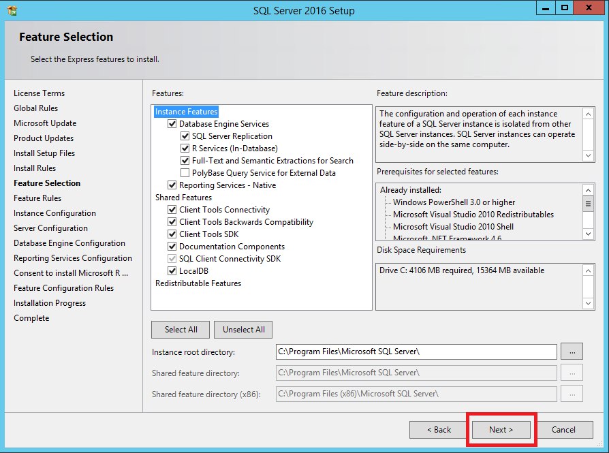
Task: Select Windows PowerShell 3.0 or higher prerequisite
Action: click(x=454, y=202)
